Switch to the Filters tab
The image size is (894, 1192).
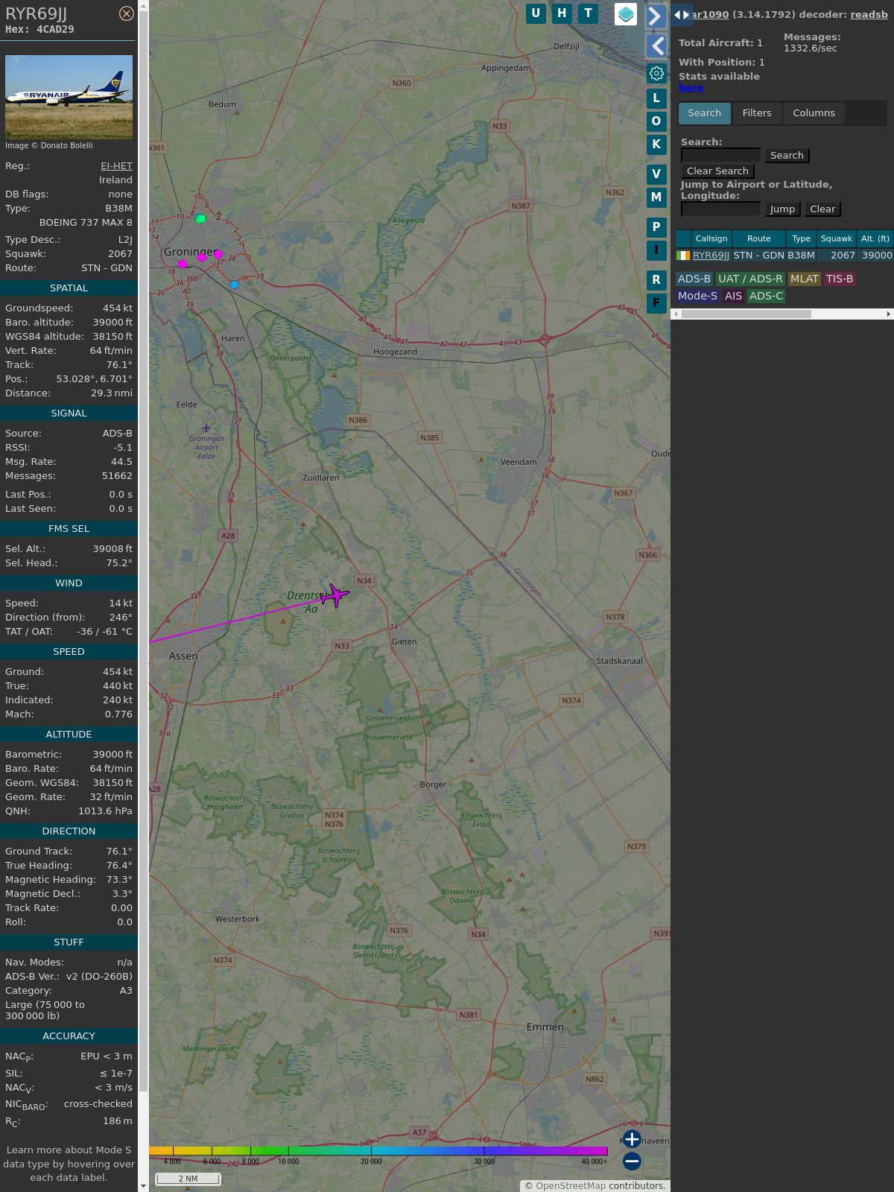coord(756,113)
